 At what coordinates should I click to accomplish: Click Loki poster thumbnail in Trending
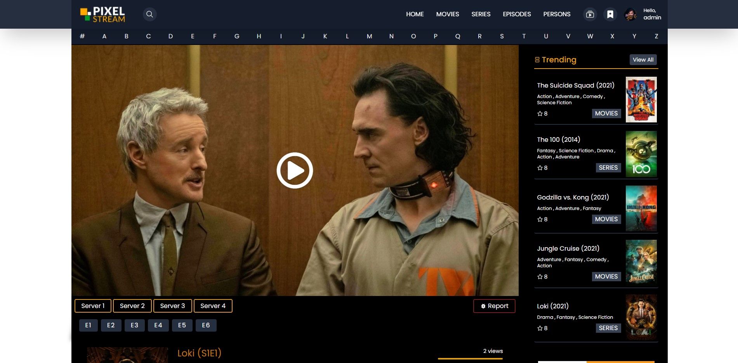click(x=641, y=317)
